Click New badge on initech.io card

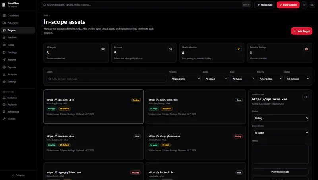(x=239, y=172)
